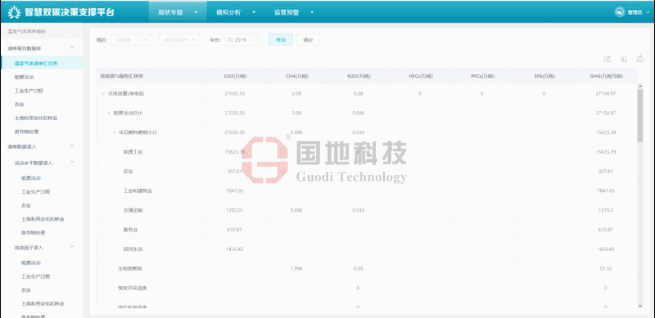The height and width of the screenshot is (318, 655).
Task: Click the table scrollbar up arrow
Action: pyautogui.click(x=640, y=87)
